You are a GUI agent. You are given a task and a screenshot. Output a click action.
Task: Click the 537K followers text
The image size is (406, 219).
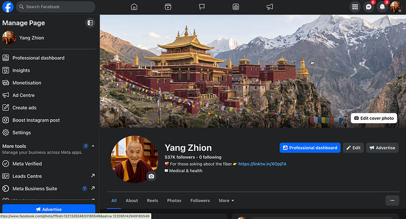coord(179,157)
